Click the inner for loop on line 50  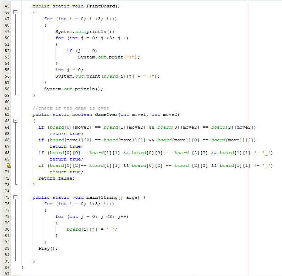(92, 38)
